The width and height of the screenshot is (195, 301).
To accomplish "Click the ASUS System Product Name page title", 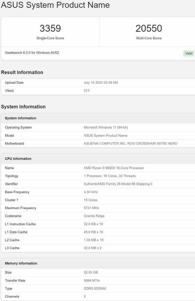I will pyautogui.click(x=55, y=5).
